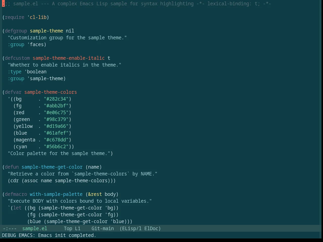Click the 'cl-lib' symbol

(x=38, y=17)
